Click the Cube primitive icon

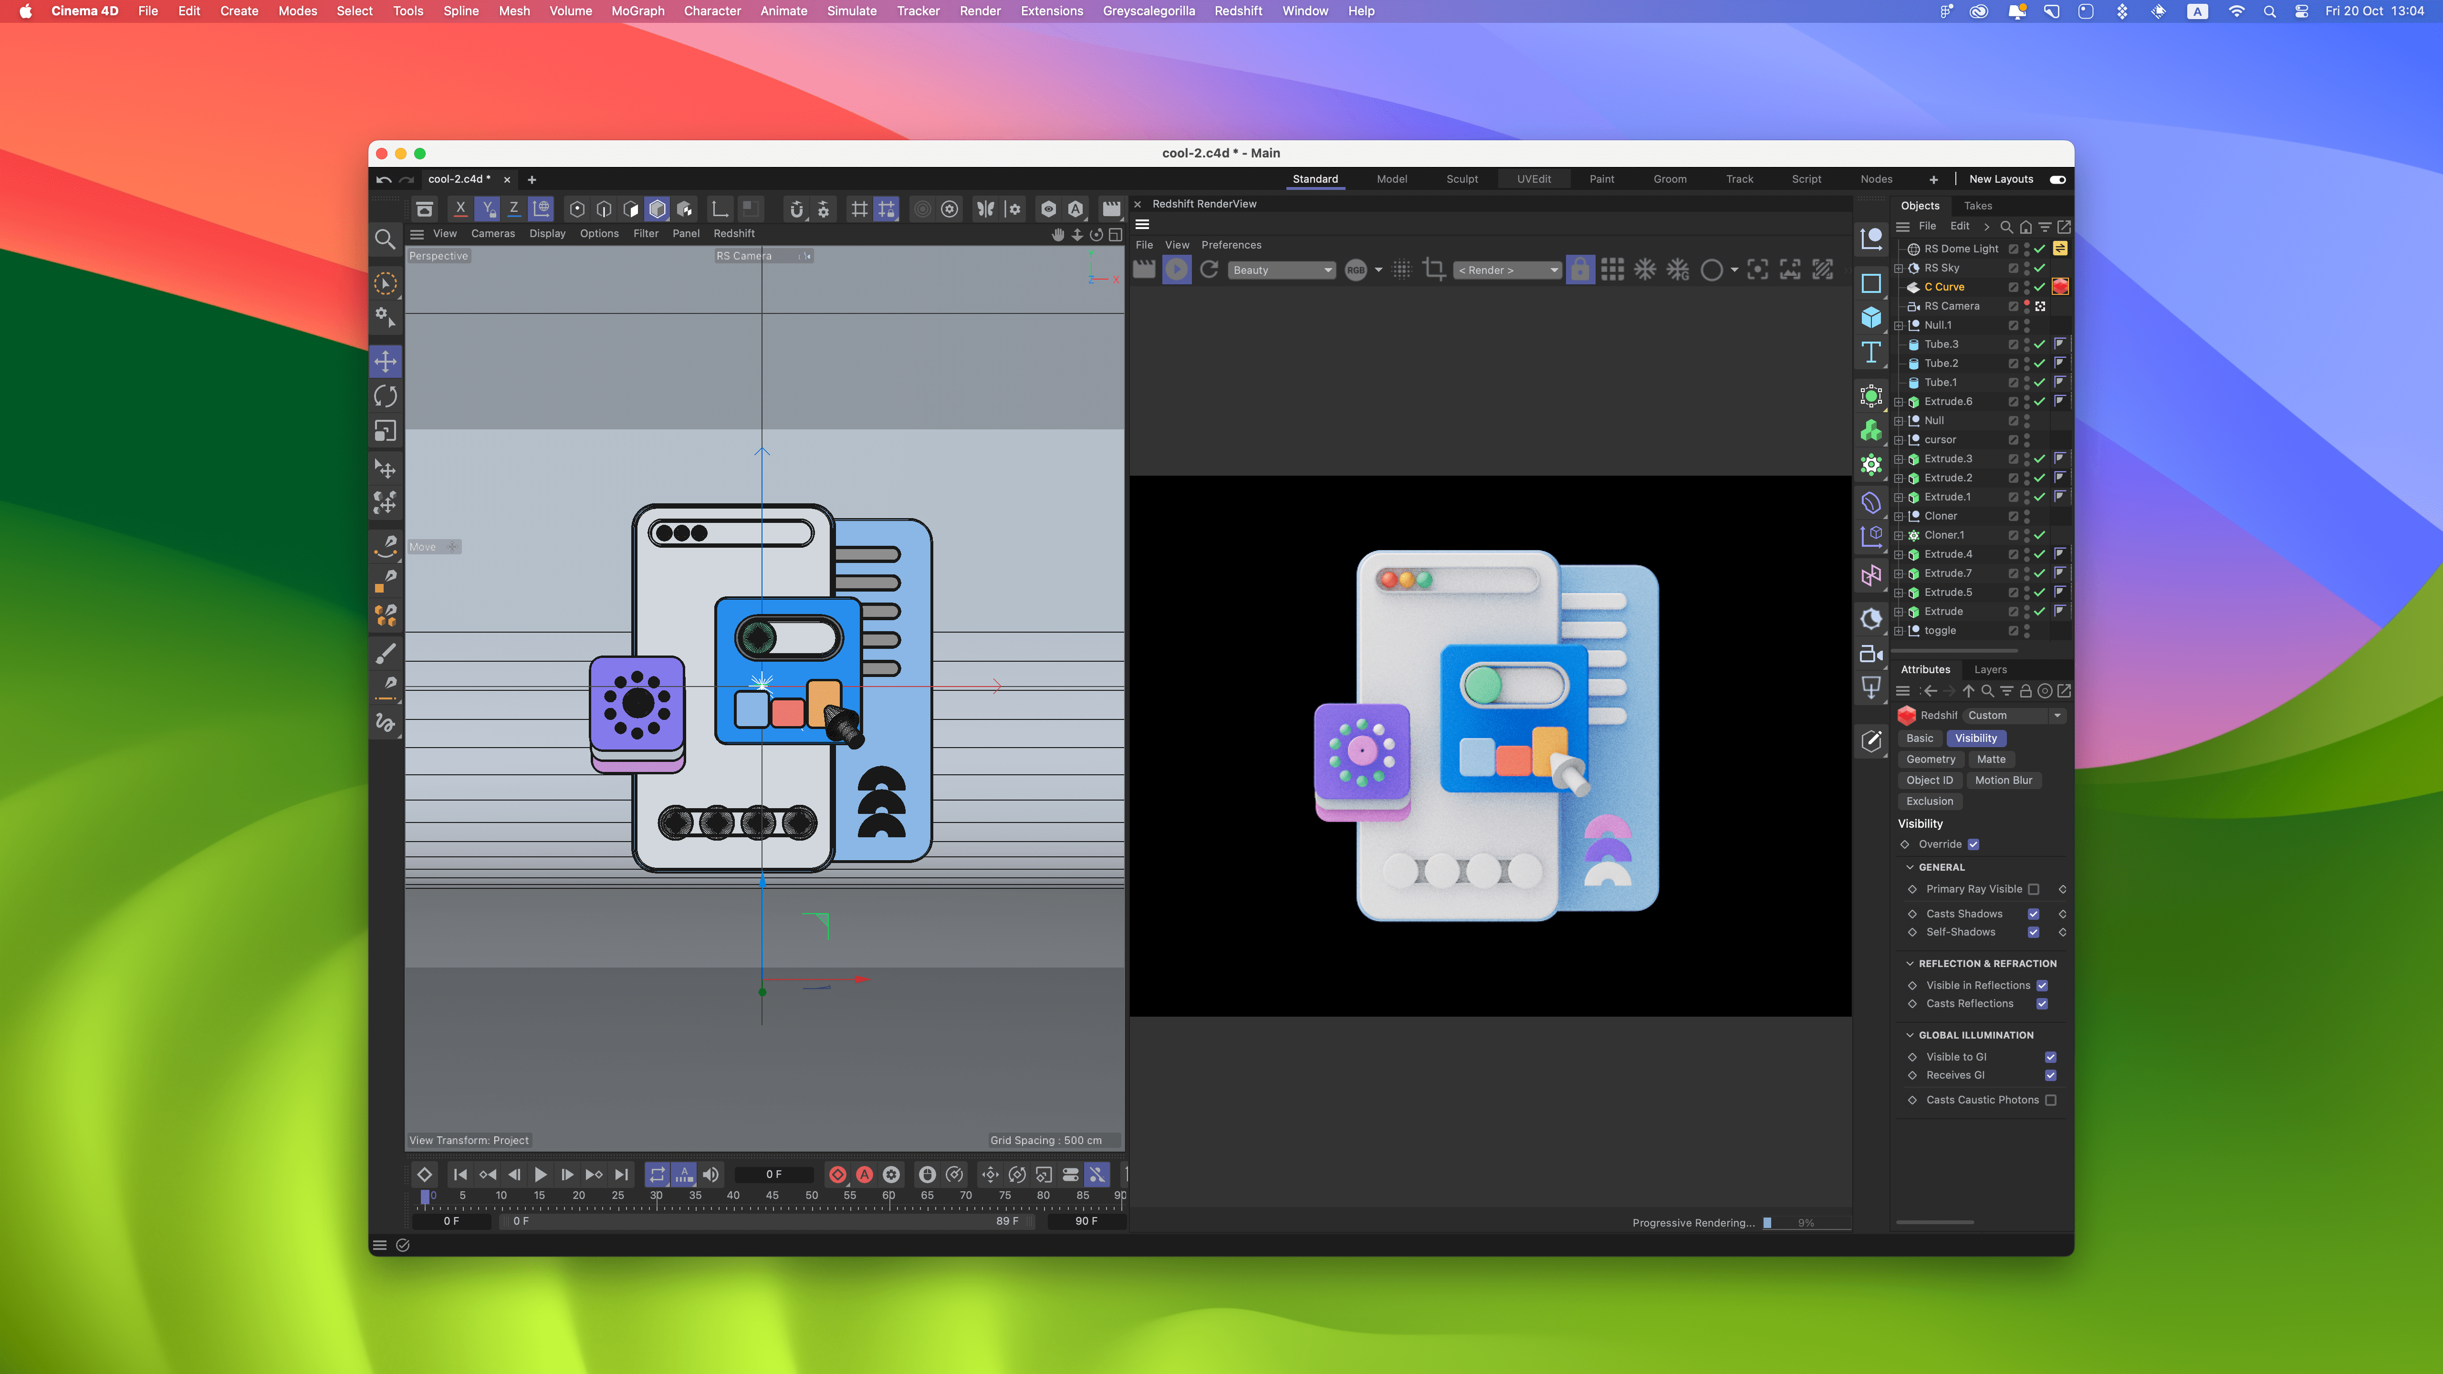click(1870, 318)
